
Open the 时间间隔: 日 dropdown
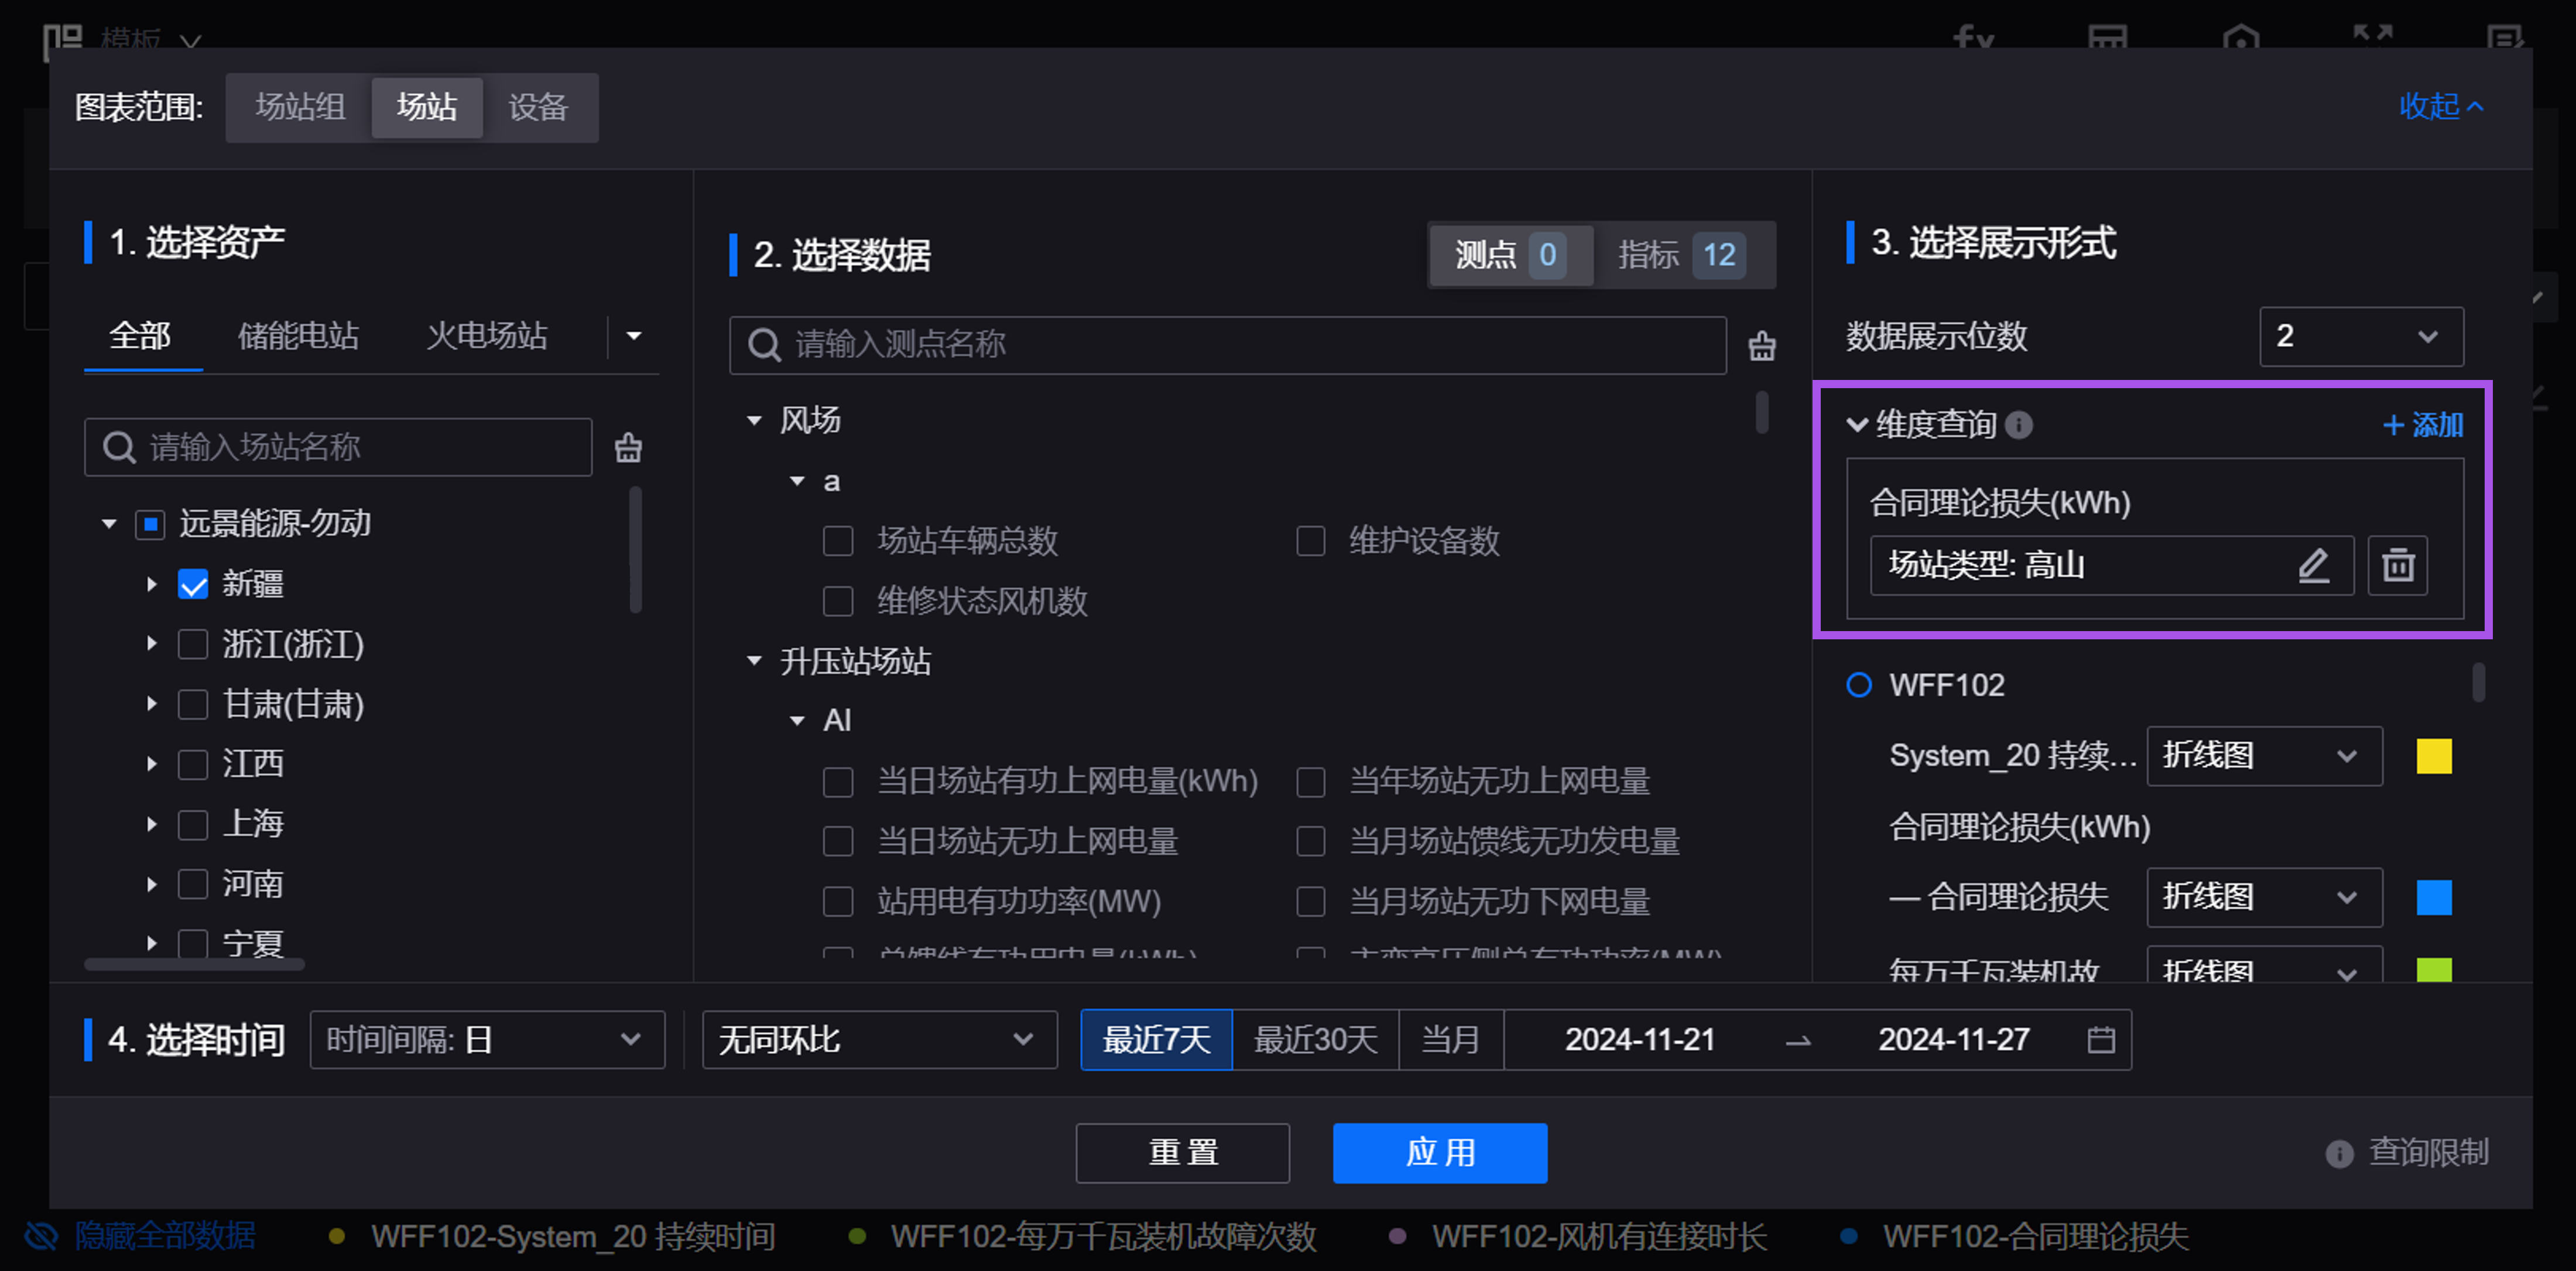487,1040
